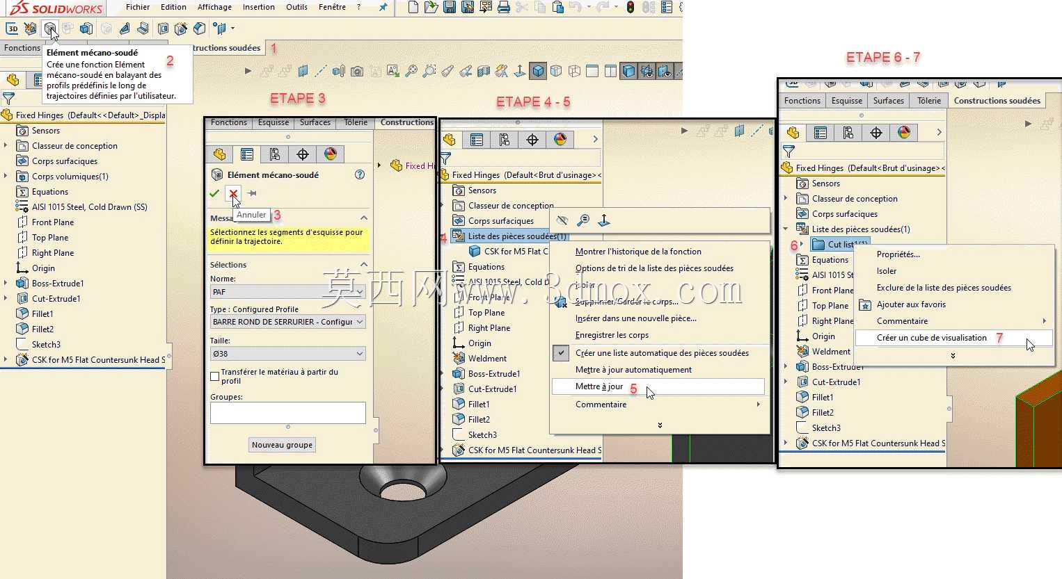Open the Taille Ø38 dropdown

(288, 354)
